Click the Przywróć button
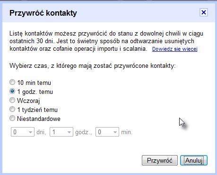Image resolution: width=217 pixels, height=175 pixels. coord(160,160)
